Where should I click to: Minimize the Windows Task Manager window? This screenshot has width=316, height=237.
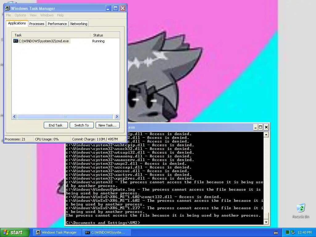pyautogui.click(x=108, y=8)
